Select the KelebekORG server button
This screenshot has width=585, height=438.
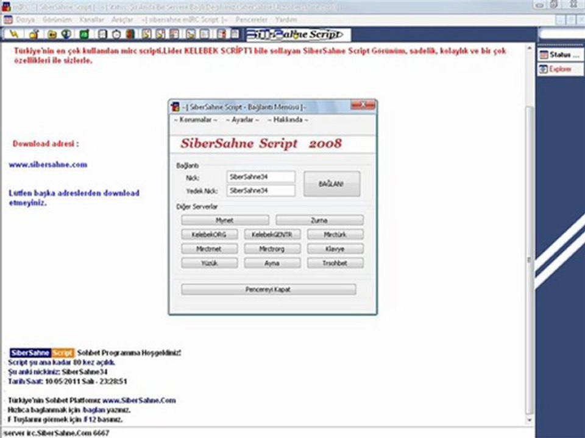coord(209,234)
